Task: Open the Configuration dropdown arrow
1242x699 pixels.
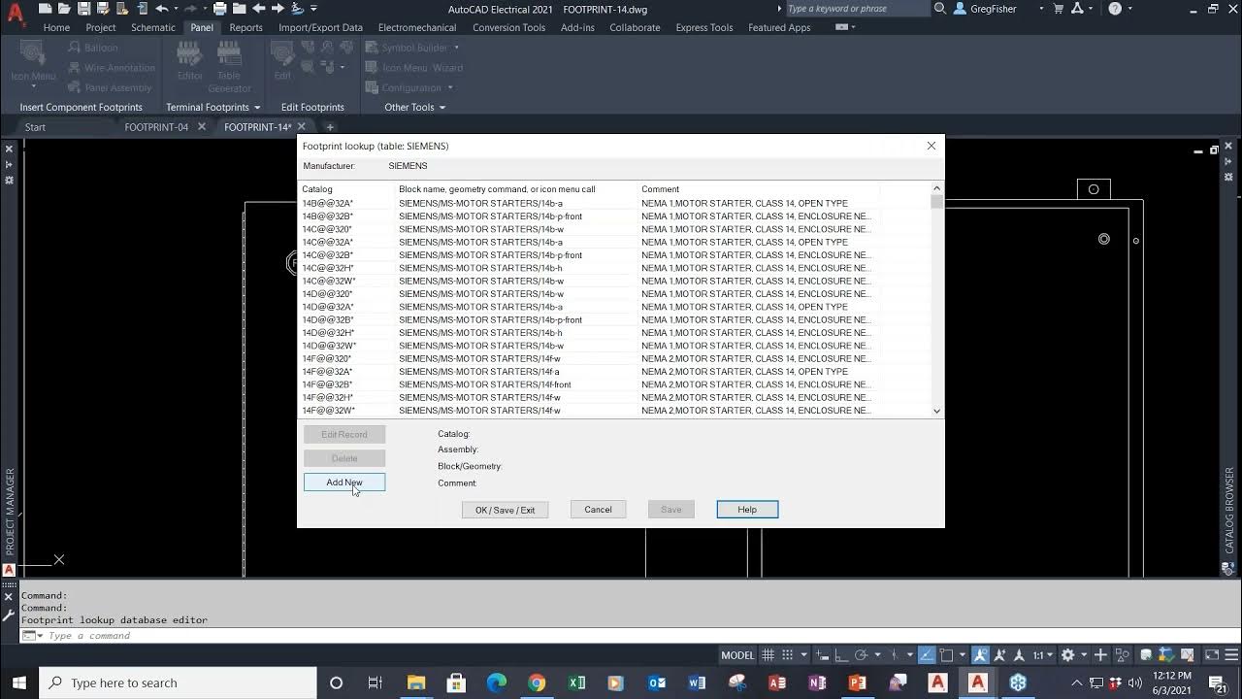Action: point(450,87)
